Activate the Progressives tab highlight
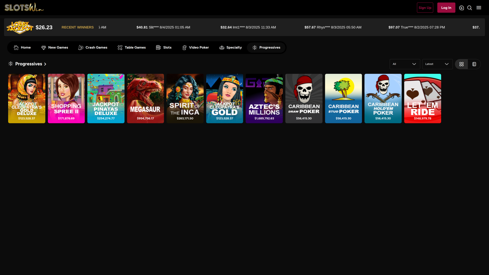Image resolution: width=489 pixels, height=275 pixels. coord(266,47)
